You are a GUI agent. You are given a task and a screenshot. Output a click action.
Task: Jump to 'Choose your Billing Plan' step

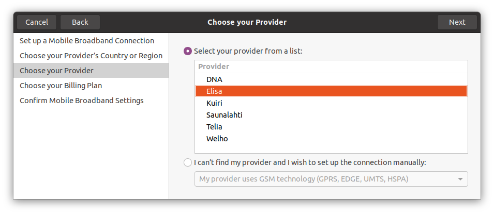coord(64,86)
